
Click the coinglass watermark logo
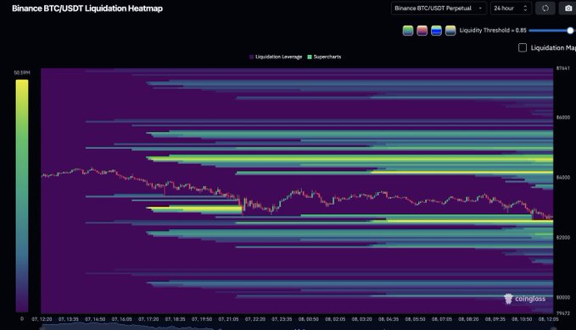click(x=525, y=299)
